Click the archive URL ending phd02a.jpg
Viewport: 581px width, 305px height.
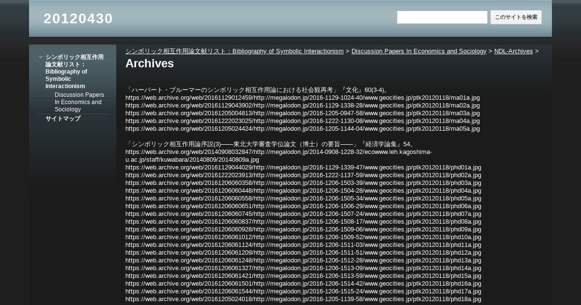[303, 175]
